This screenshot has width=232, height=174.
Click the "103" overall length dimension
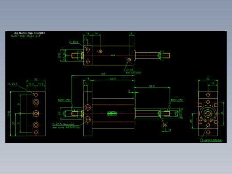[103, 74]
